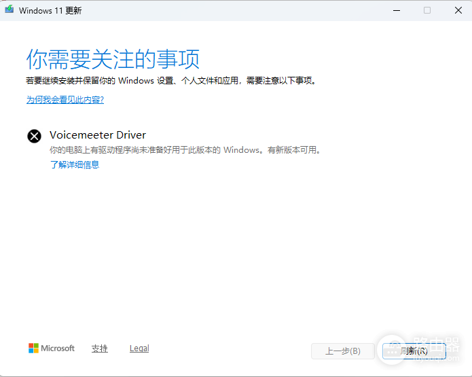This screenshot has height=377, width=472.
Task: Click the 刷新(R) button
Action: coord(414,351)
